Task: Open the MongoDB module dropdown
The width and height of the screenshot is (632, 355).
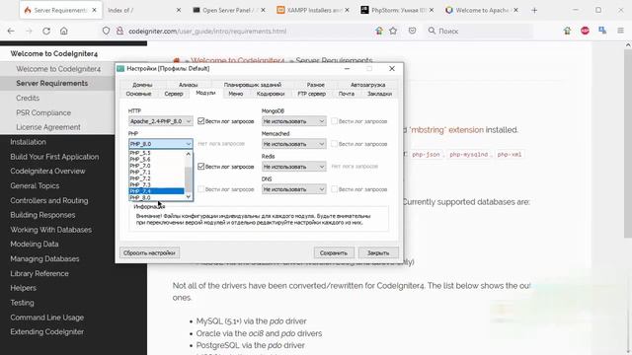Action: [x=293, y=121]
